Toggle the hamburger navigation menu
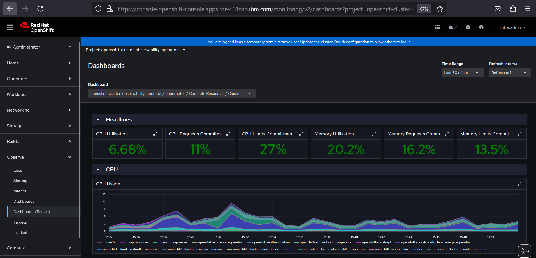Viewport: 536px width, 258px height. [x=10, y=27]
